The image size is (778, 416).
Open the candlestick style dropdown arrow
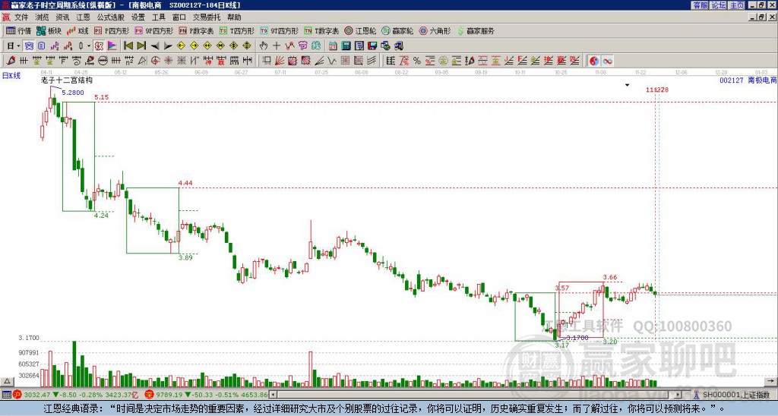point(88,46)
